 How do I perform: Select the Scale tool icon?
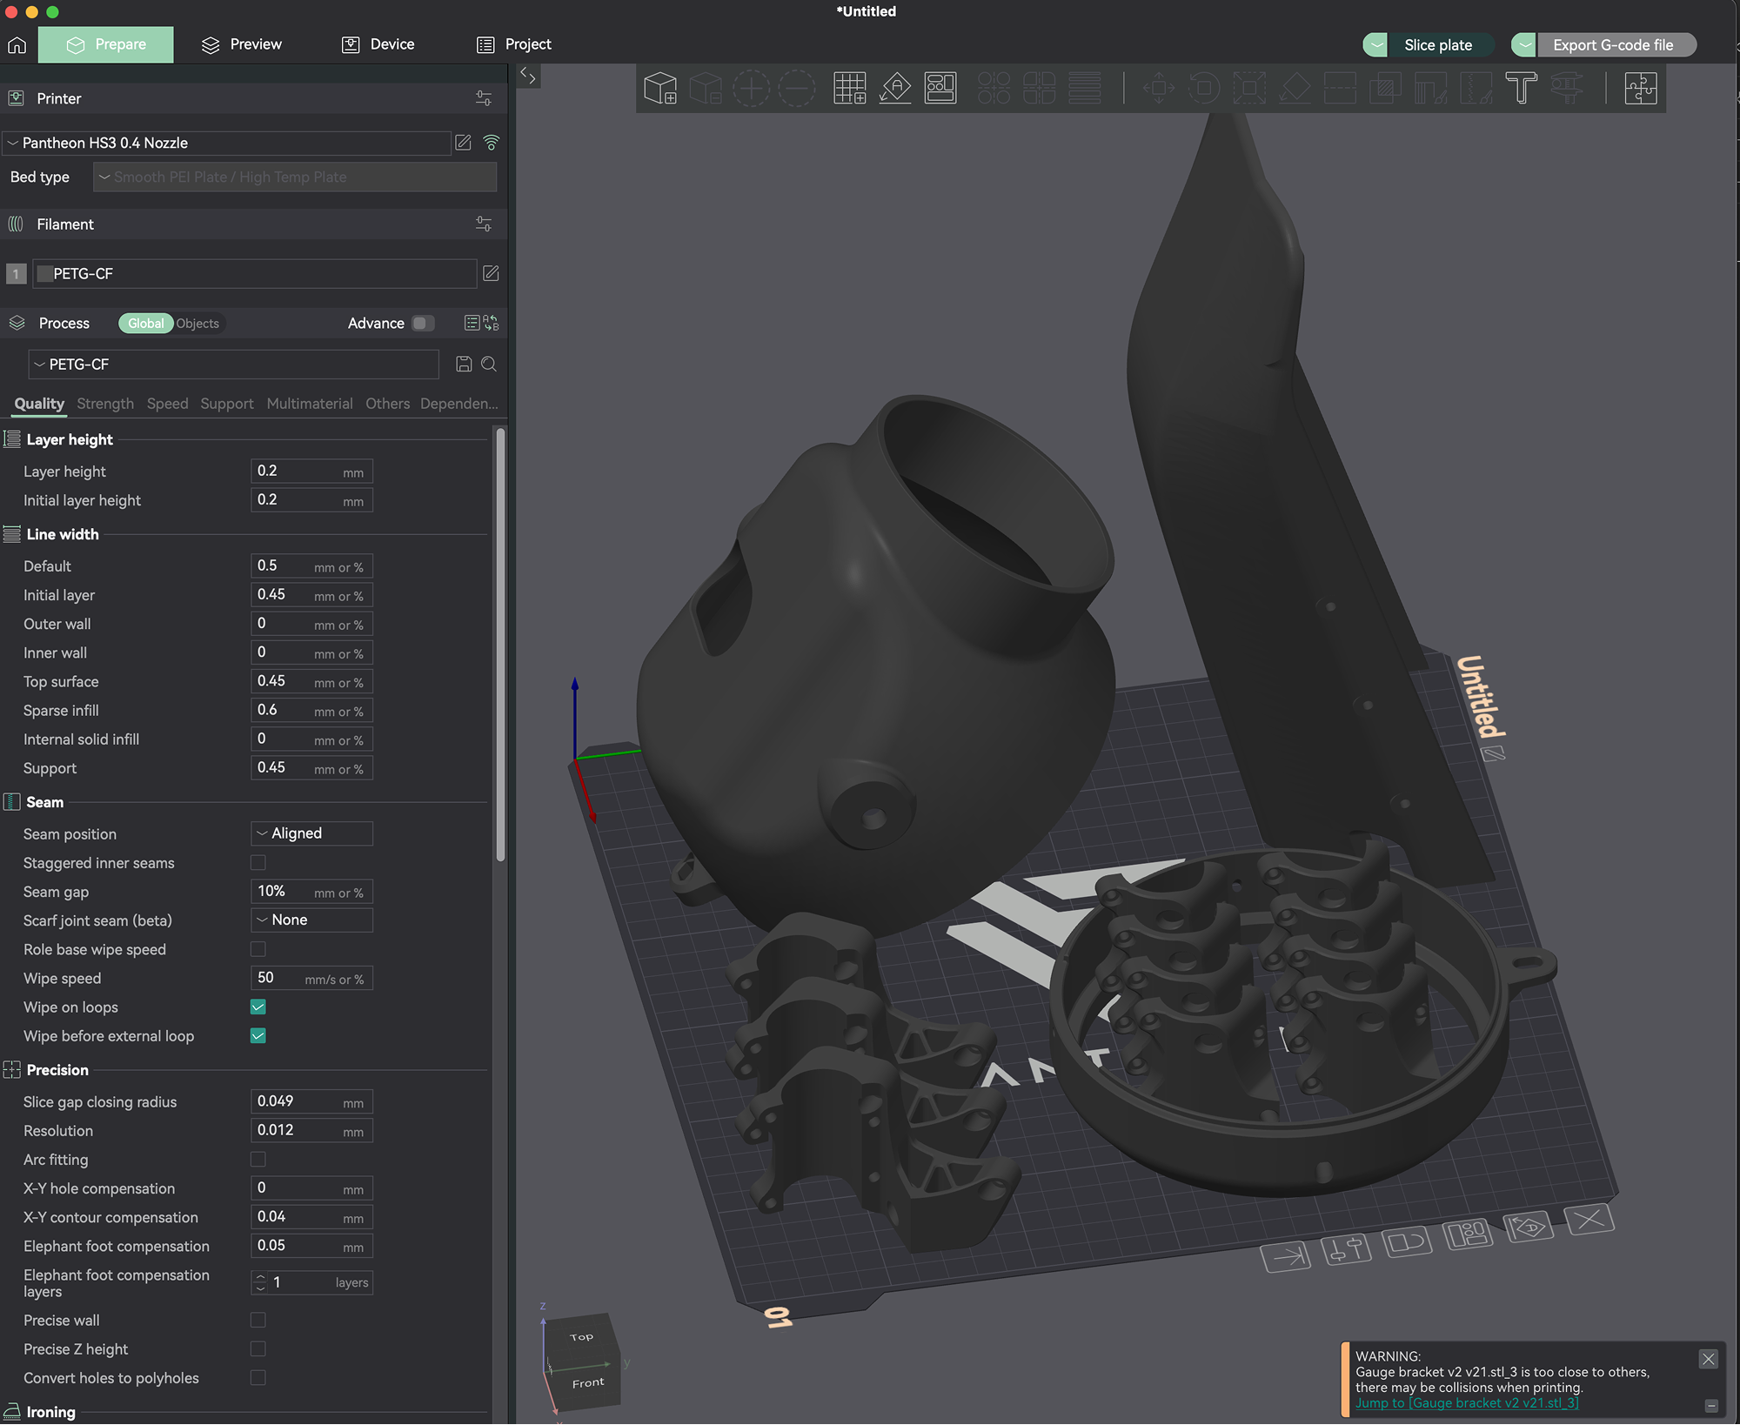point(1249,88)
